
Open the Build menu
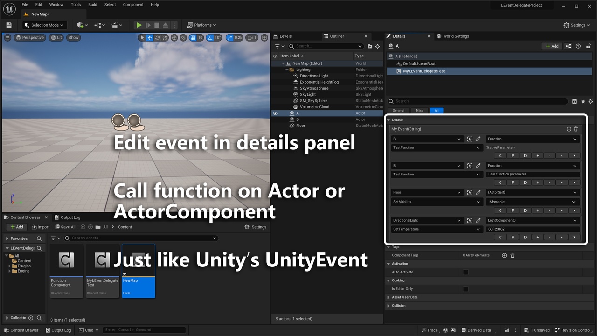click(93, 5)
